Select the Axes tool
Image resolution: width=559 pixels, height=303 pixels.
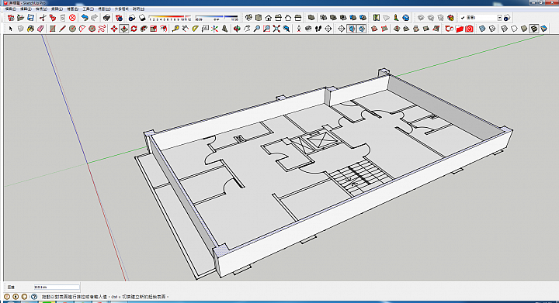tap(214, 29)
